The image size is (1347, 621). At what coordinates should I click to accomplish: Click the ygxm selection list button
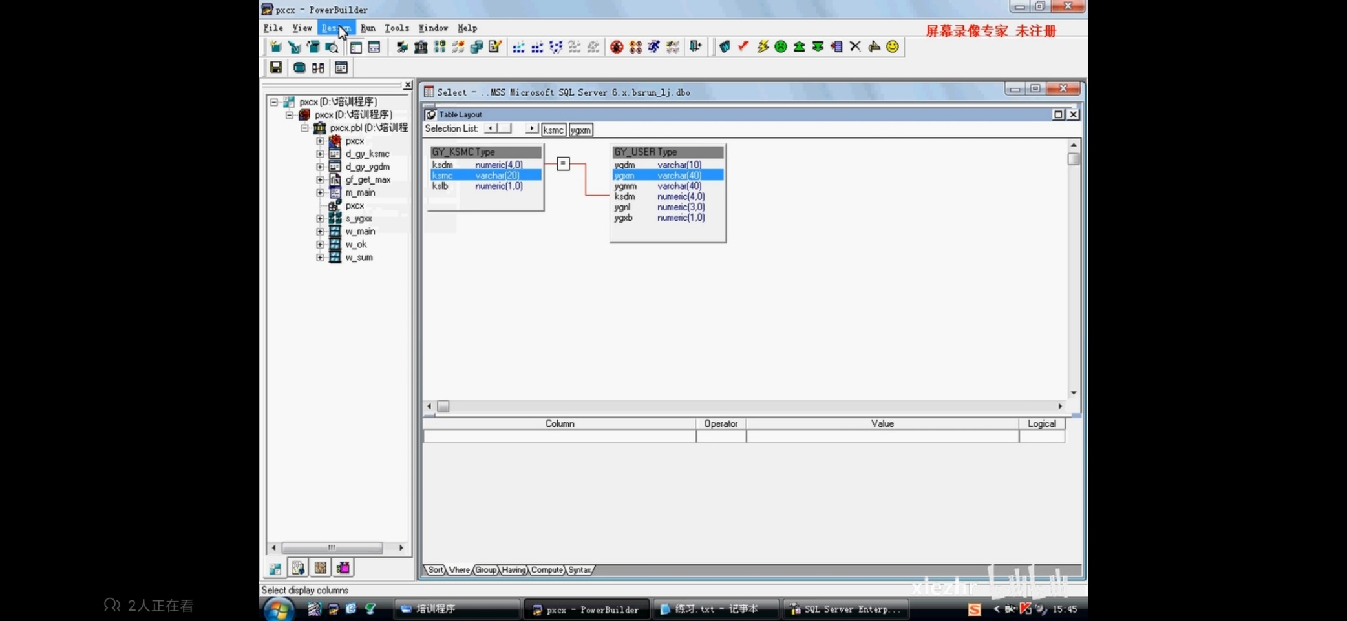tap(580, 130)
